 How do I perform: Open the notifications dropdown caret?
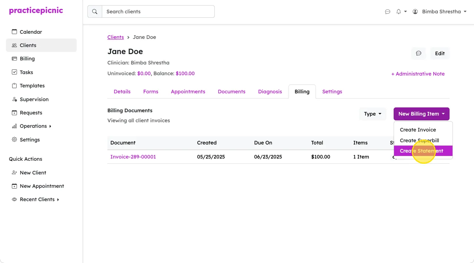pos(405,12)
